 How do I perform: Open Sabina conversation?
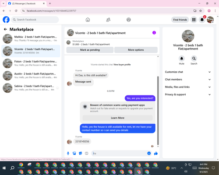point(31,88)
